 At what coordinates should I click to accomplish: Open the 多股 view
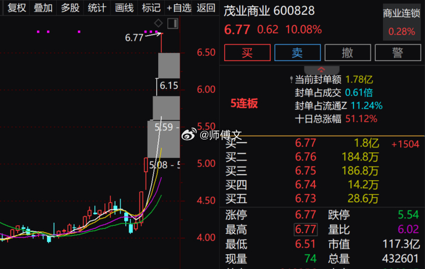point(70,8)
